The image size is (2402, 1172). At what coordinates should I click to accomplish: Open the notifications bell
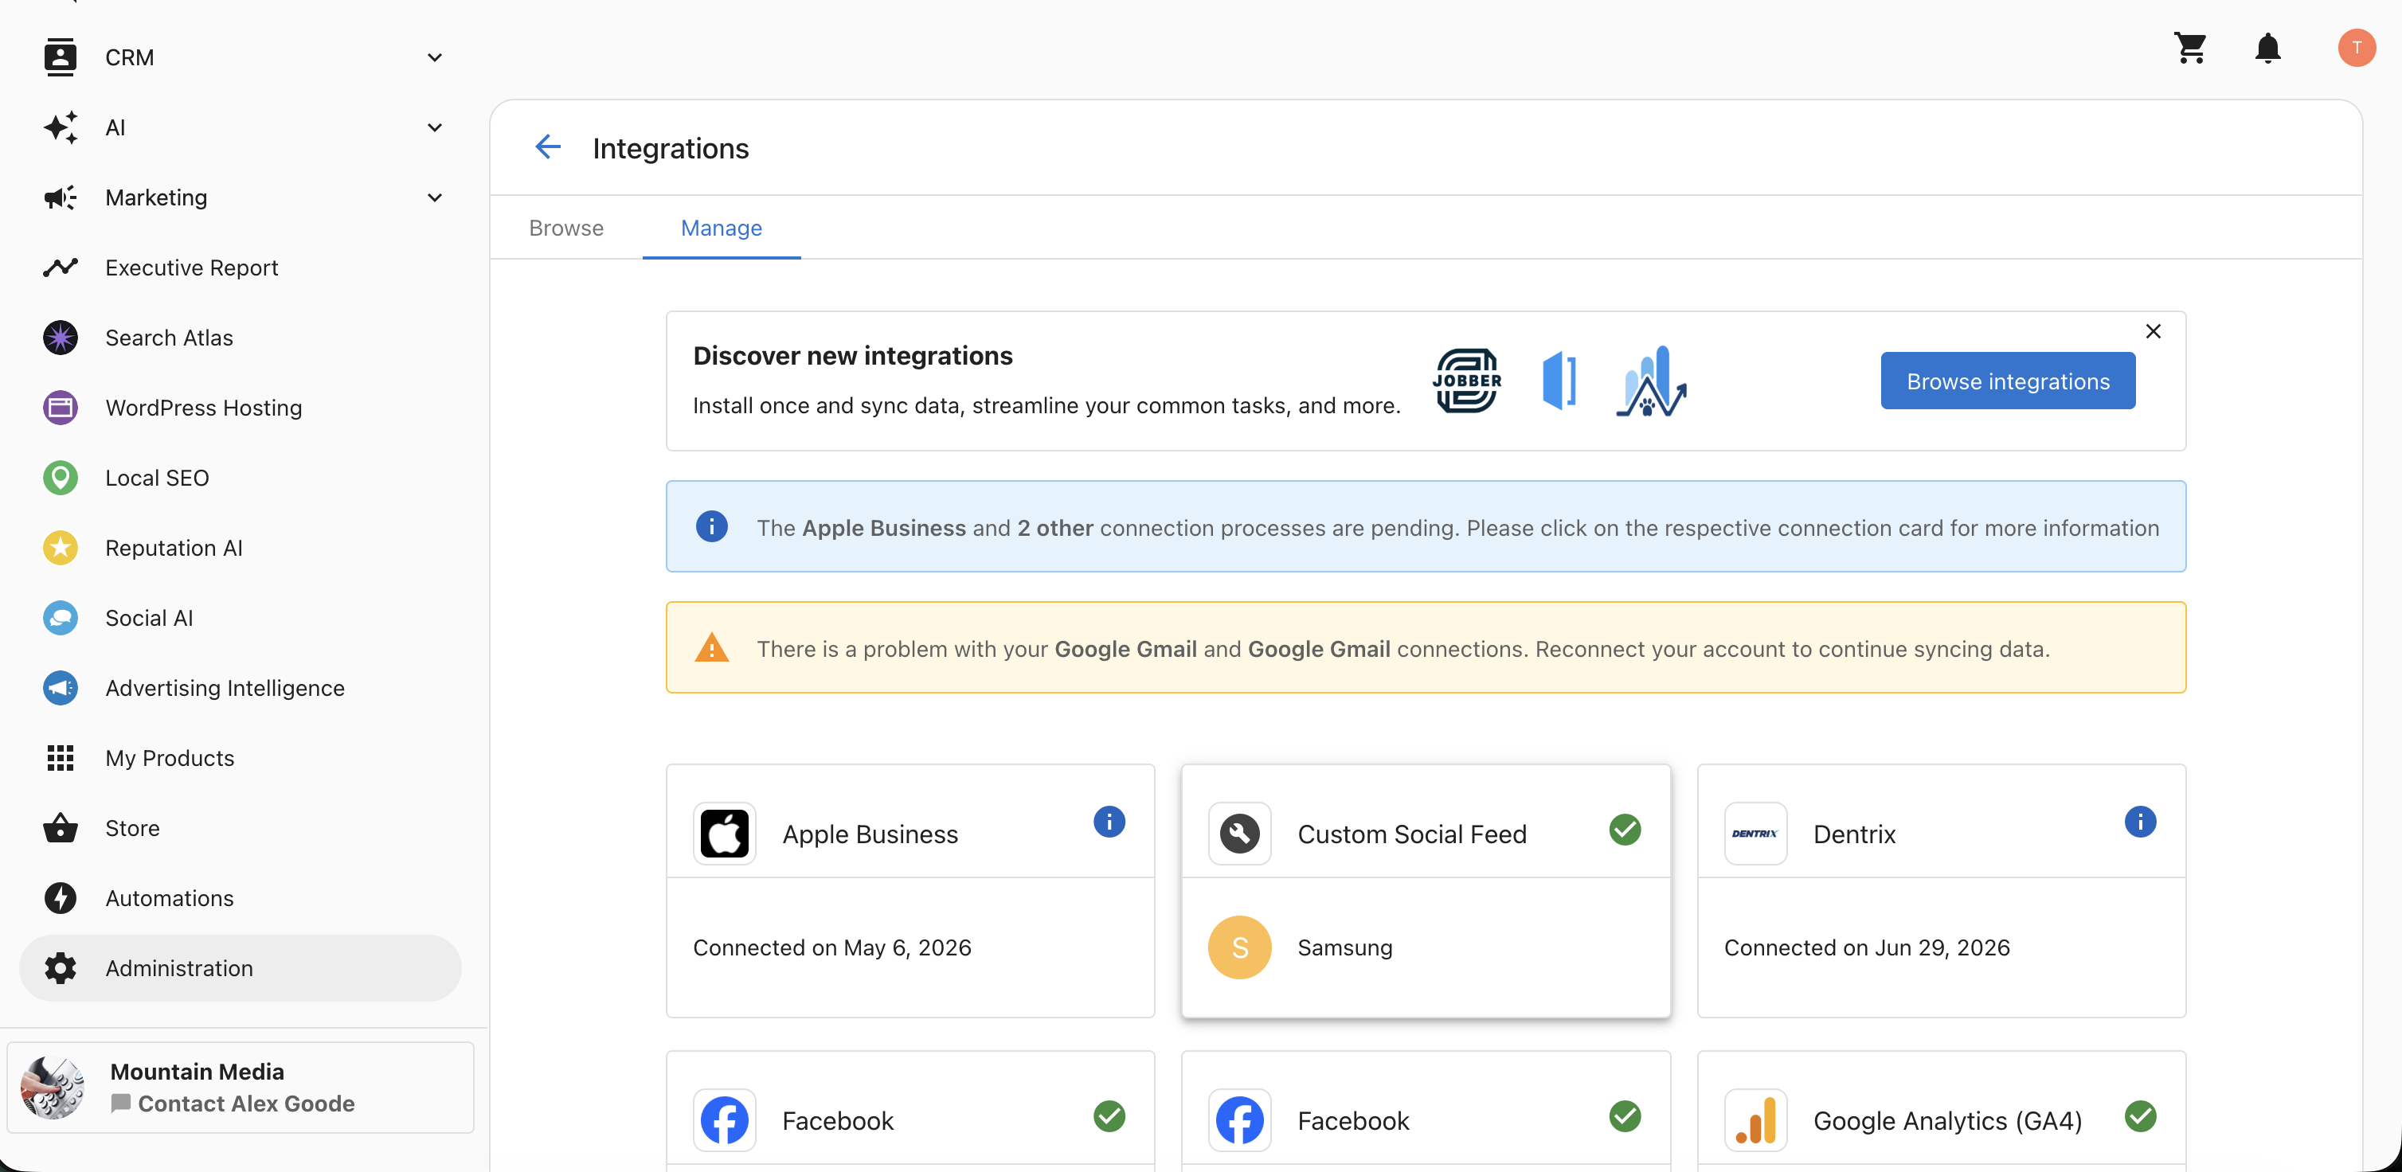tap(2267, 48)
